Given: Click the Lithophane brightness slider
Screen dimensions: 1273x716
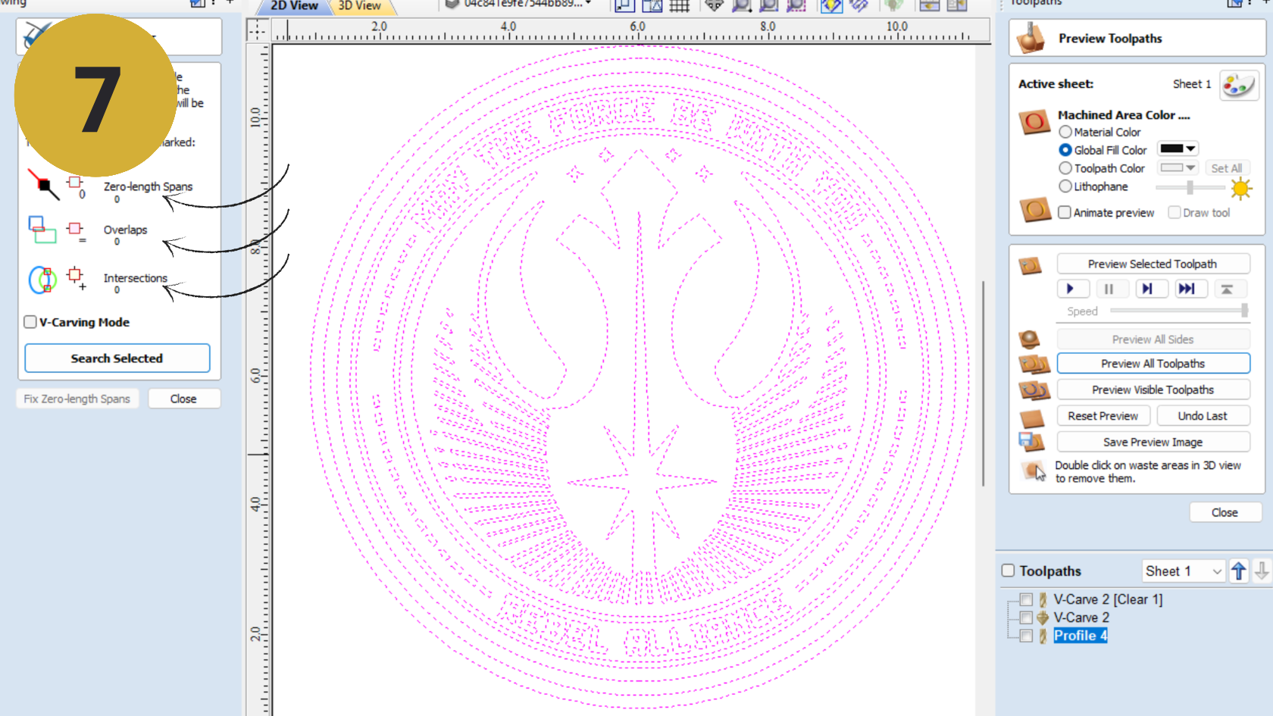Looking at the screenshot, I should [1190, 187].
